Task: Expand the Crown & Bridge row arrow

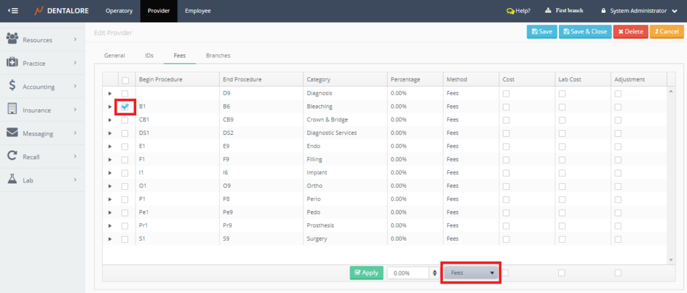Action: 110,120
